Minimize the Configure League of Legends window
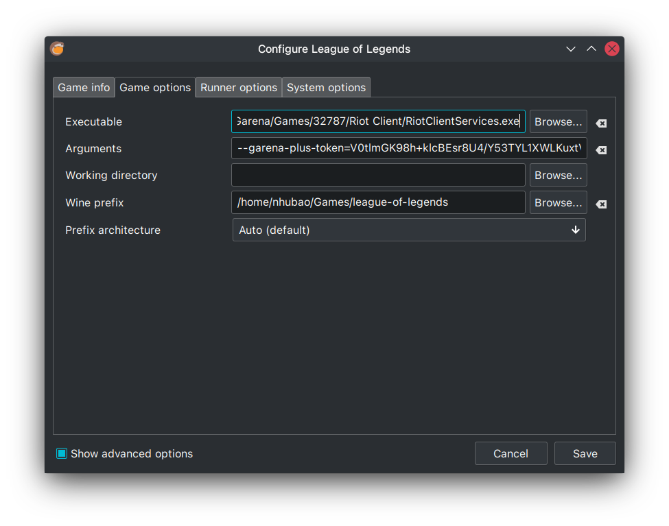The width and height of the screenshot is (669, 526). pos(570,49)
